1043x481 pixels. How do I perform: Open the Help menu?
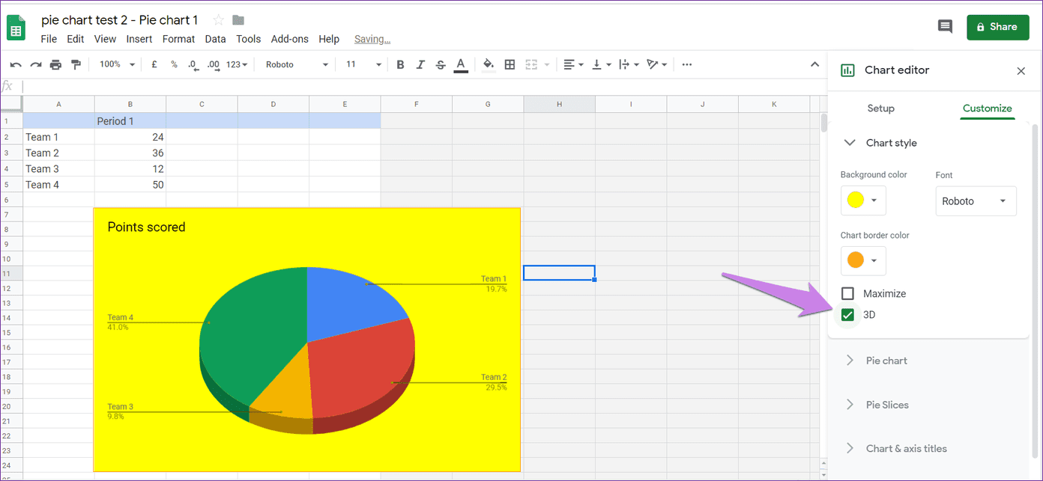(329, 39)
